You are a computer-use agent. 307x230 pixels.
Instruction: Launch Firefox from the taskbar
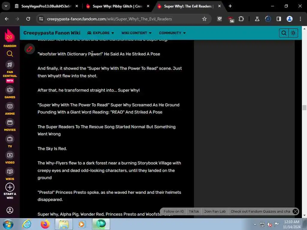point(45,224)
